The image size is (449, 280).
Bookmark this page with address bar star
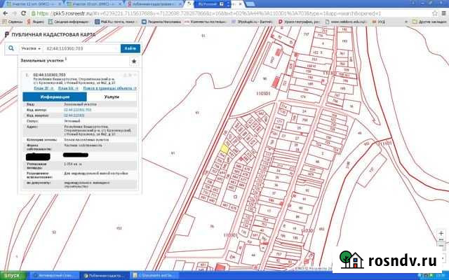pyautogui.click(x=433, y=13)
